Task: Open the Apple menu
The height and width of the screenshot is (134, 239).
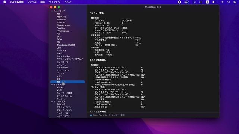Action: [x=5, y=2]
